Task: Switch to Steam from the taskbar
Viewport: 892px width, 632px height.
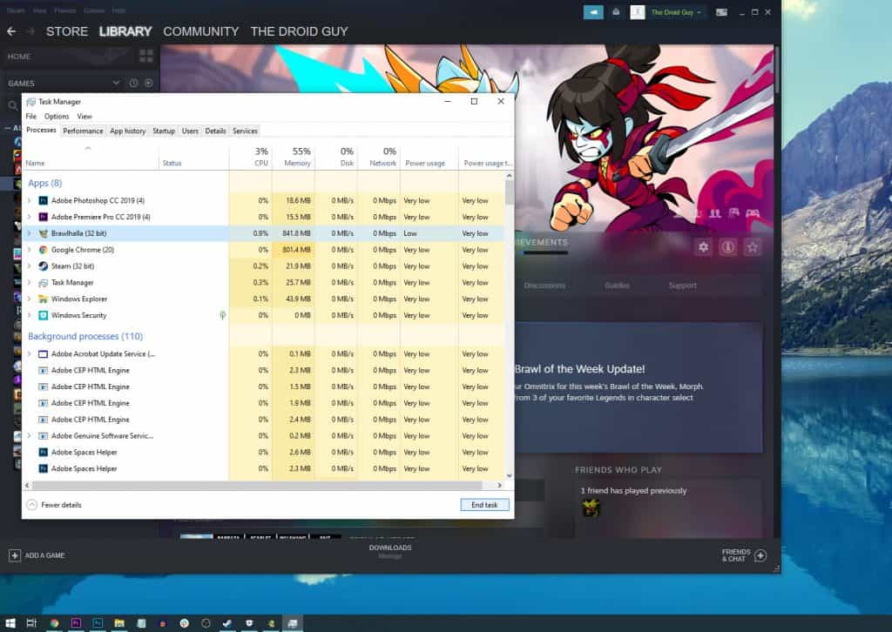Action: 227,623
